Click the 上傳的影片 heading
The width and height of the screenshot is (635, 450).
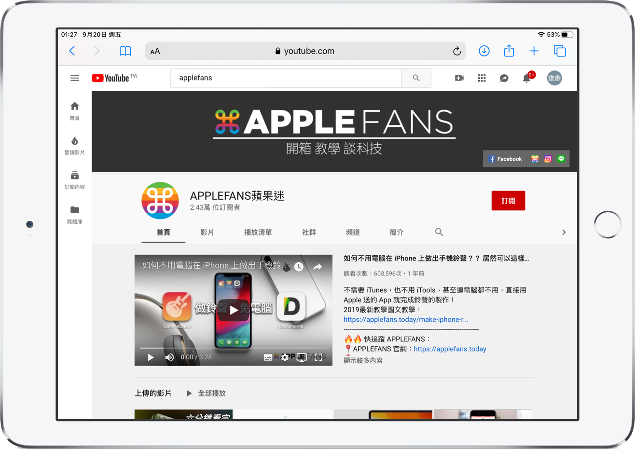[x=153, y=393]
